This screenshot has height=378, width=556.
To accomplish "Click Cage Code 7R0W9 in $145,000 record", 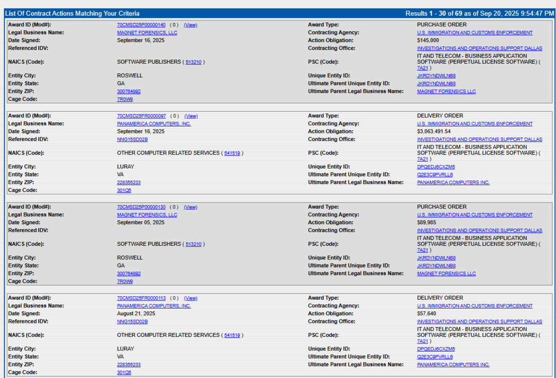I will click(125, 99).
